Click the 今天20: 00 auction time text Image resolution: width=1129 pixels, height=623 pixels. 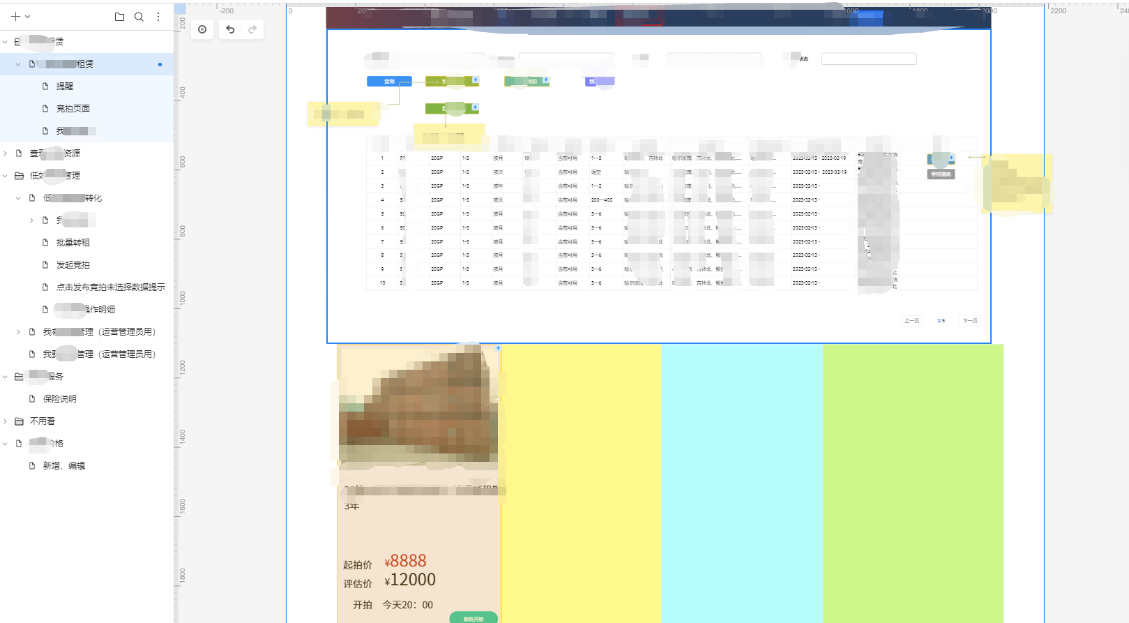tap(407, 605)
